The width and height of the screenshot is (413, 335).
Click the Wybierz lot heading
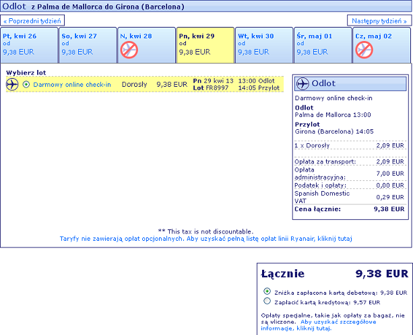26,73
